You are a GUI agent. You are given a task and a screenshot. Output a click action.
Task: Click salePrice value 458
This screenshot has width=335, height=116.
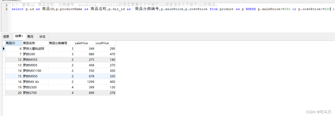click(x=85, y=65)
